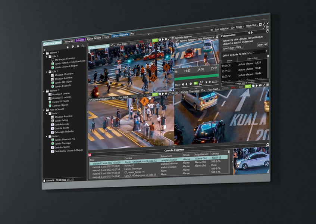The width and height of the screenshot is (316, 224).
Task: Open the Mode flux dropdown
Action: pos(251,26)
